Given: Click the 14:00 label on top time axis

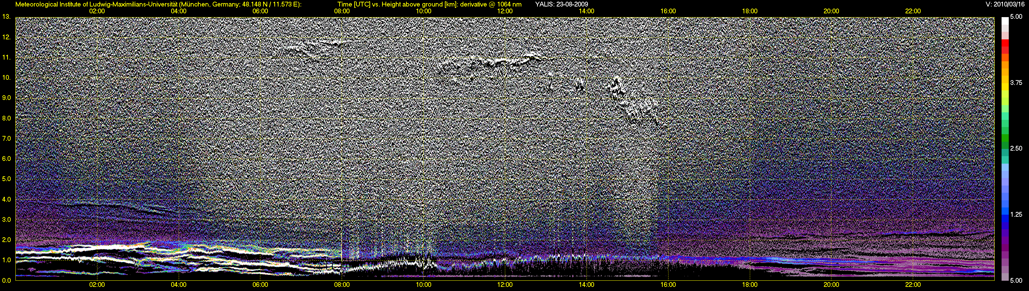Looking at the screenshot, I should coord(587,11).
